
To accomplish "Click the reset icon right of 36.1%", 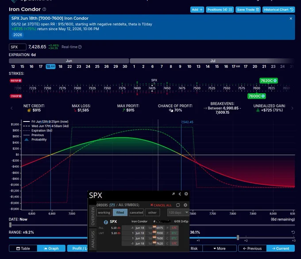I will [293, 232].
